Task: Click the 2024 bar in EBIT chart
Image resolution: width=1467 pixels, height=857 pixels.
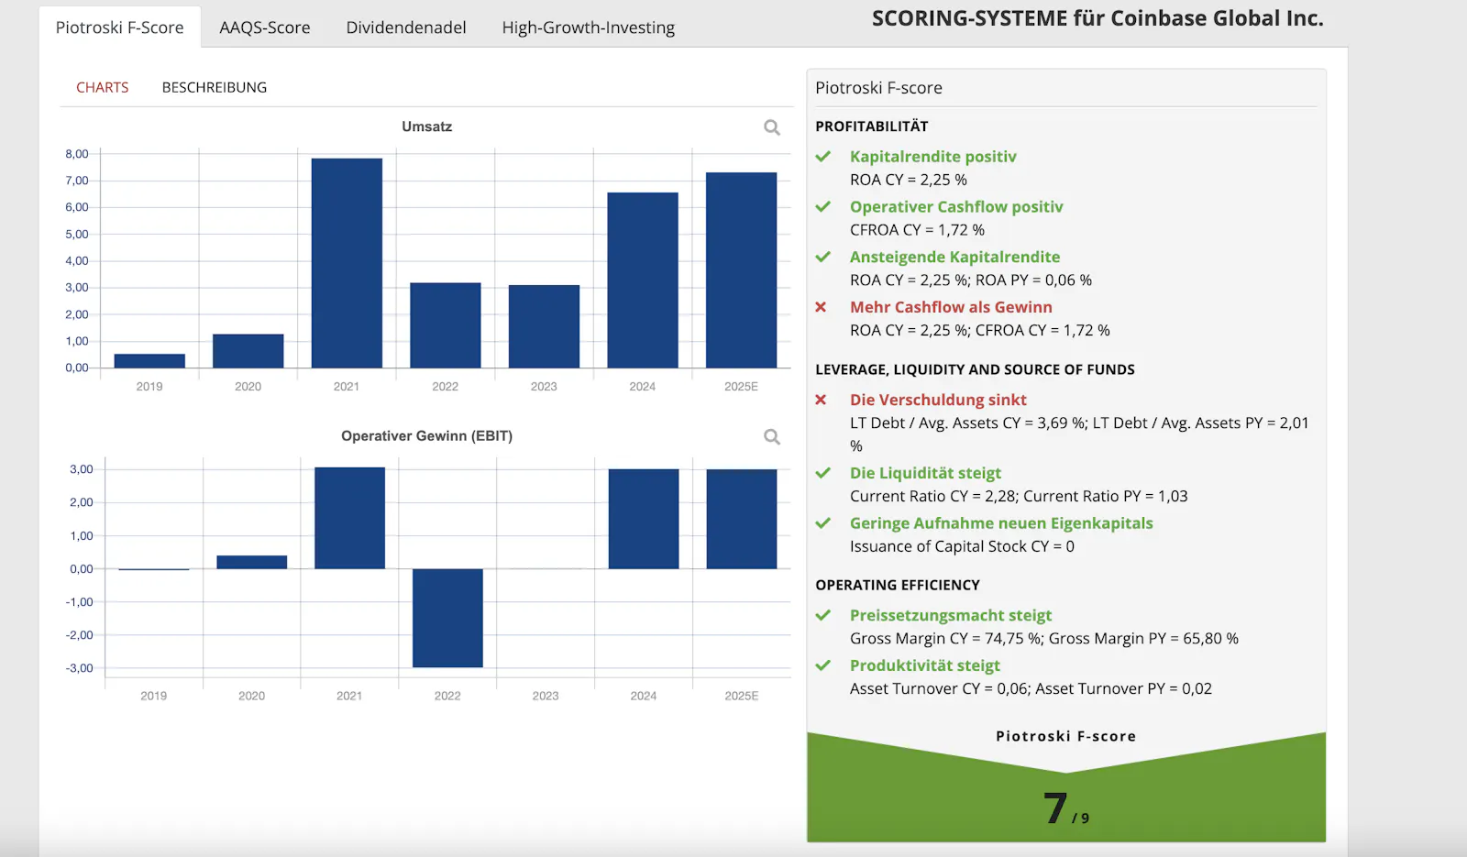Action: (644, 520)
